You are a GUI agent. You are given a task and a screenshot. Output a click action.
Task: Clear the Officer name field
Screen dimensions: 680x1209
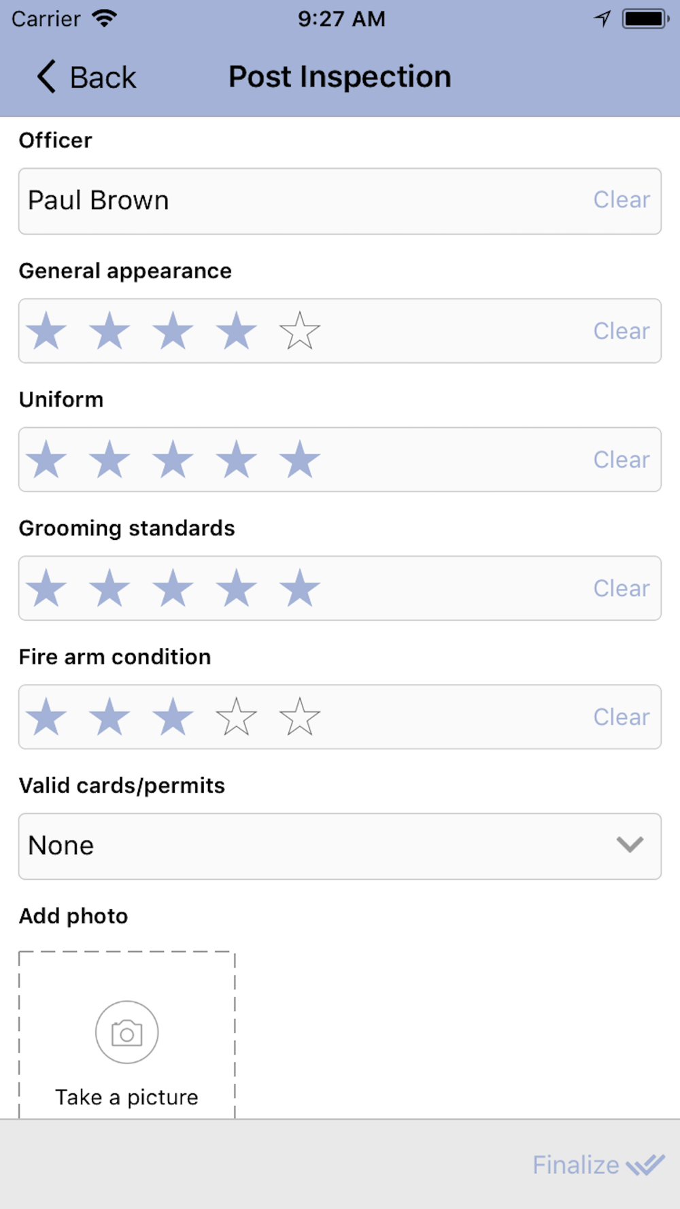click(x=622, y=200)
